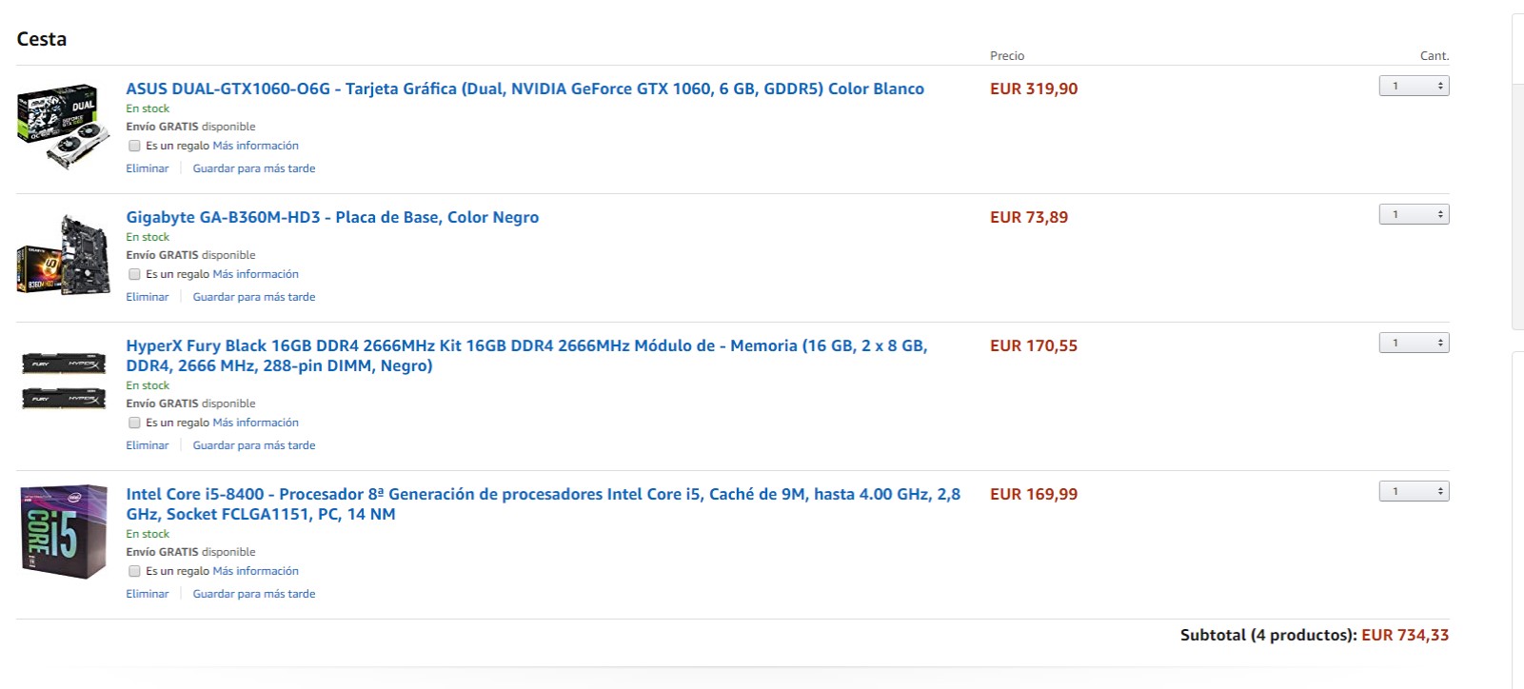Viewport: 1524px width, 689px height.
Task: Open the Intel Core i5-8400 product title link
Action: point(543,495)
